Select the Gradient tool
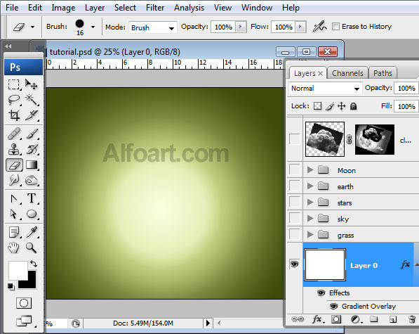 [32, 165]
